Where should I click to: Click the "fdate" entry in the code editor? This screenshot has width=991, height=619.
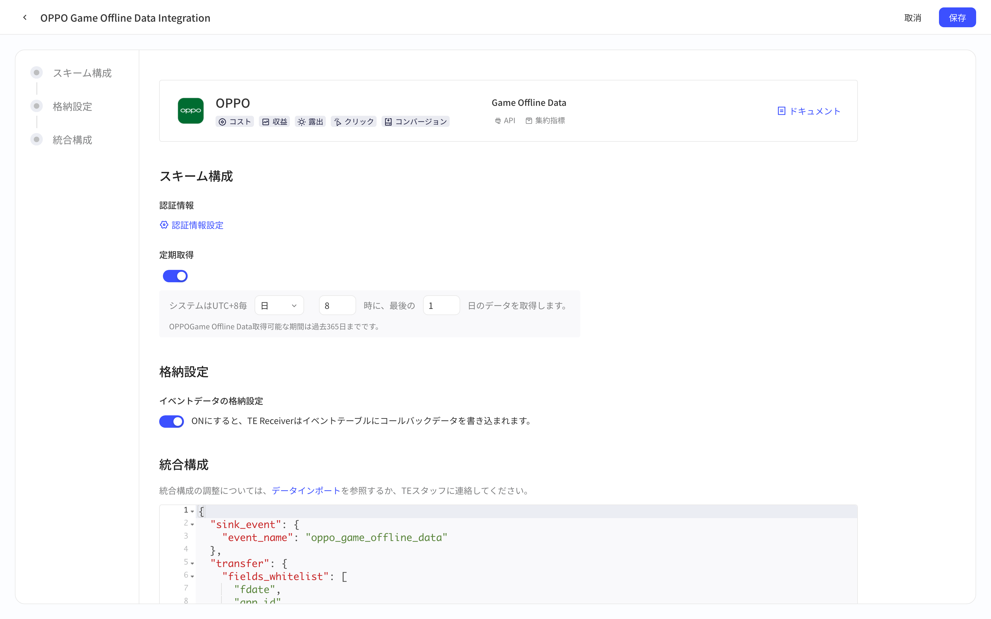point(254,590)
